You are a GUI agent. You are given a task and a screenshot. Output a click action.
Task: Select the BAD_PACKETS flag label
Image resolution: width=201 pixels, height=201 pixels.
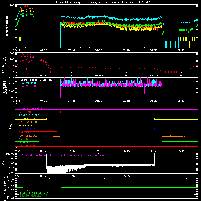(27, 146)
